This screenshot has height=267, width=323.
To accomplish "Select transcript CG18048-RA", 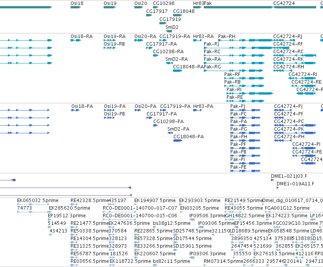I will pyautogui.click(x=178, y=71).
